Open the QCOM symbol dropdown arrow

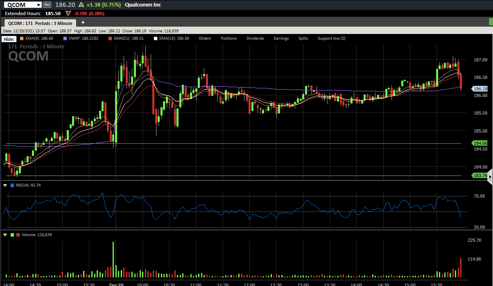click(x=38, y=5)
